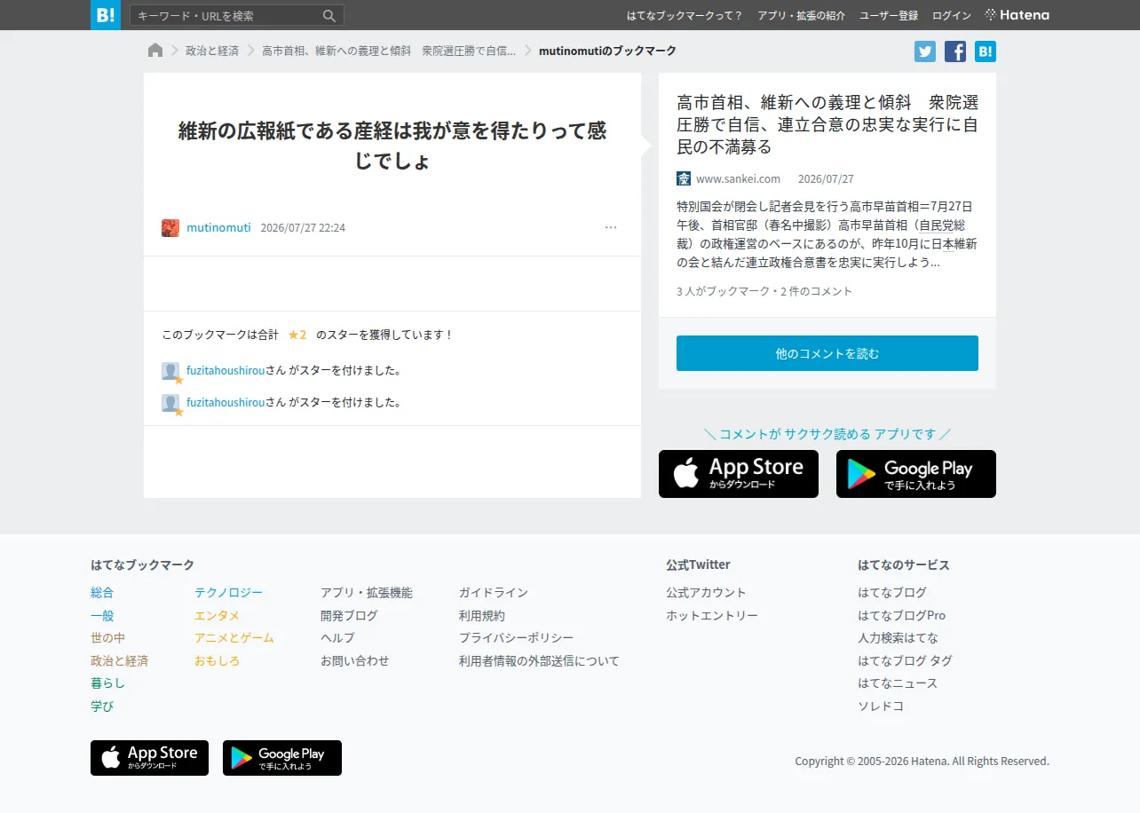This screenshot has width=1140, height=813.
Task: Click the second fuzitahoushirou name link
Action: (226, 402)
